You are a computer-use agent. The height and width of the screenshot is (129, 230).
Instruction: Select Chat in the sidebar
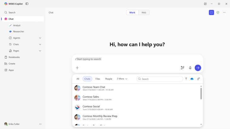pos(23,19)
